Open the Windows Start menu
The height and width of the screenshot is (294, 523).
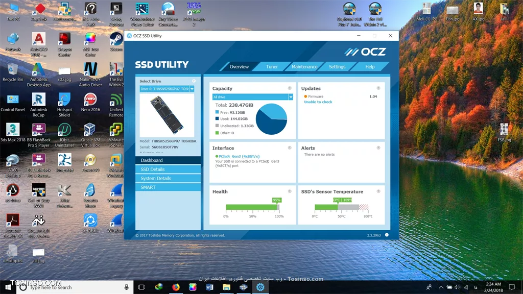8,287
